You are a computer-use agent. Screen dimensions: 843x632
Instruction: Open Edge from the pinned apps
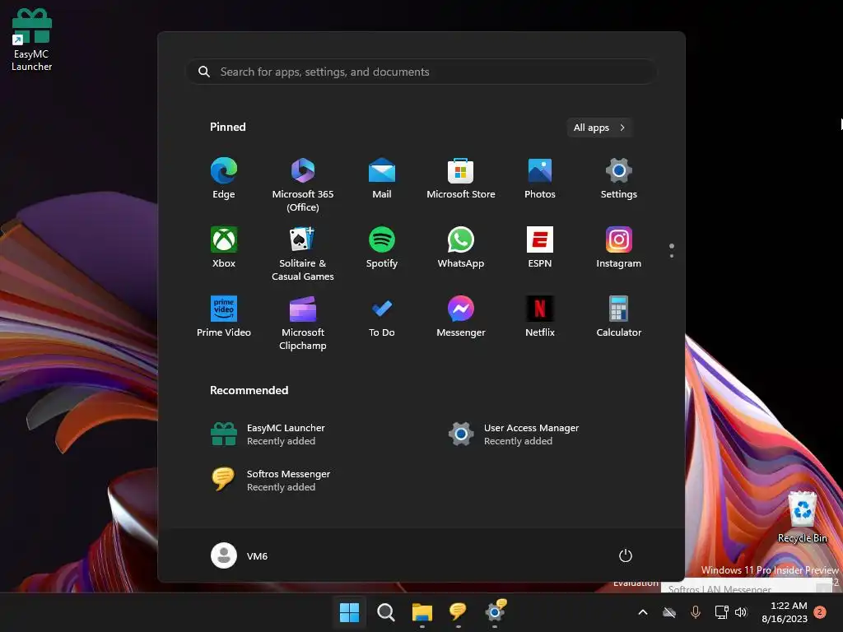click(x=224, y=179)
